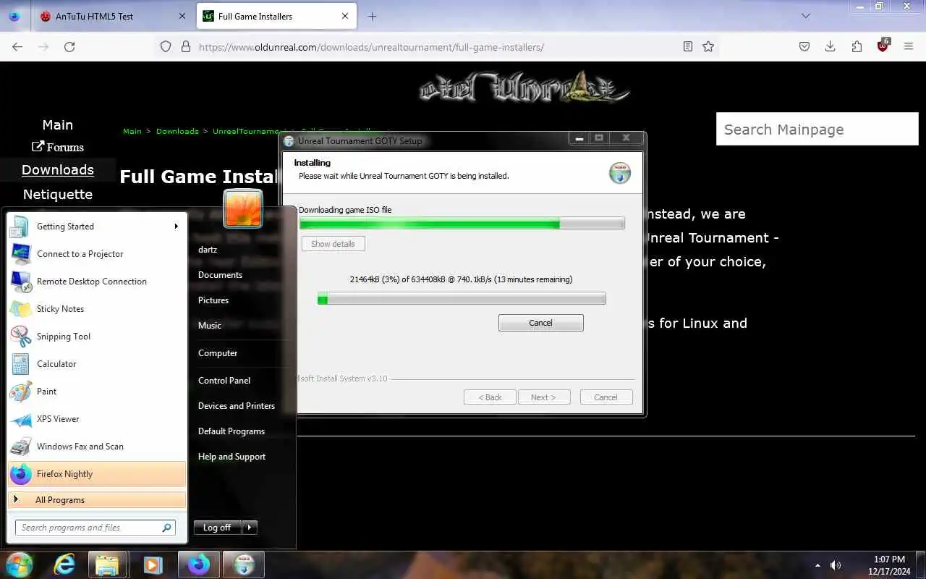Click the user account picture
The width and height of the screenshot is (926, 579).
pos(243,208)
